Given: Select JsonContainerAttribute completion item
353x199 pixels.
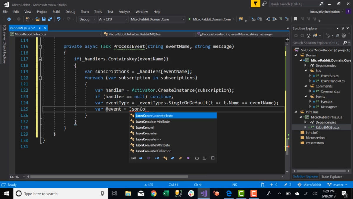Looking at the screenshot, I should (153, 121).
